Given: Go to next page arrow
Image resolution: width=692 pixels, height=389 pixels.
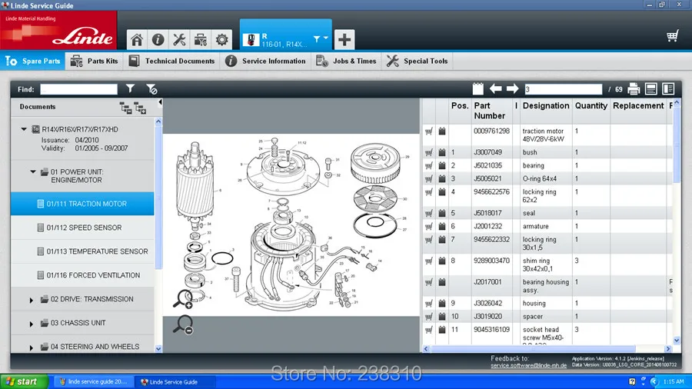Looking at the screenshot, I should pyautogui.click(x=512, y=88).
